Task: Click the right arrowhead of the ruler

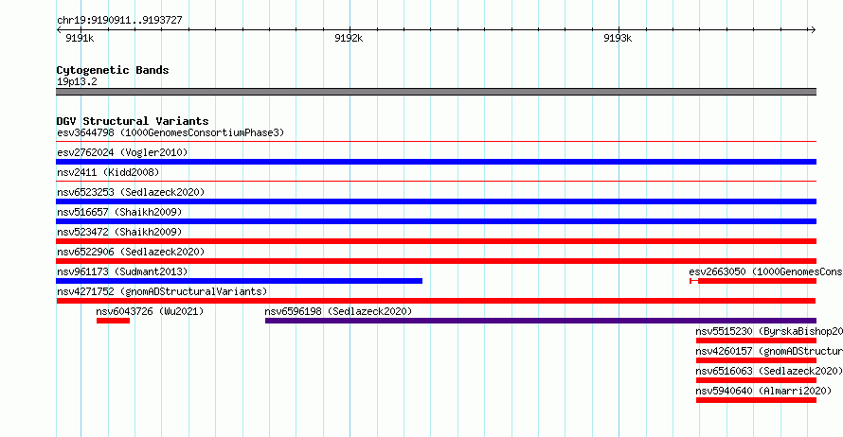Action: (813, 29)
